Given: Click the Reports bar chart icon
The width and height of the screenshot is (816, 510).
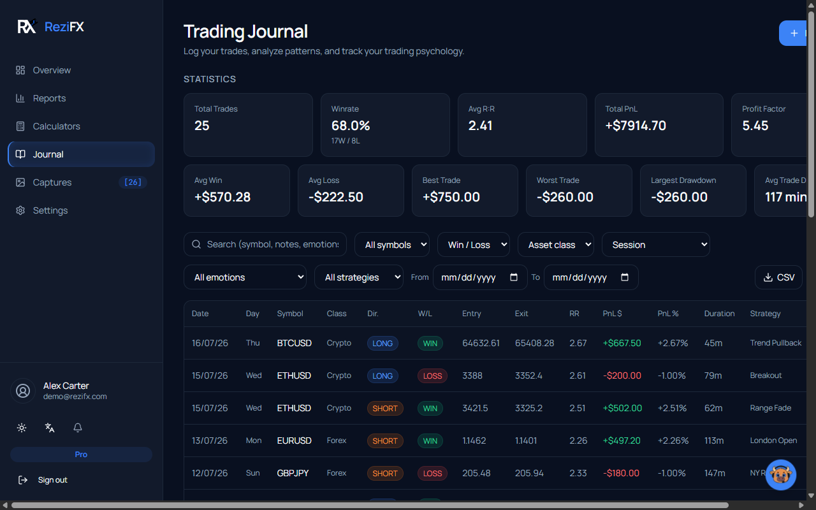Looking at the screenshot, I should (x=20, y=98).
